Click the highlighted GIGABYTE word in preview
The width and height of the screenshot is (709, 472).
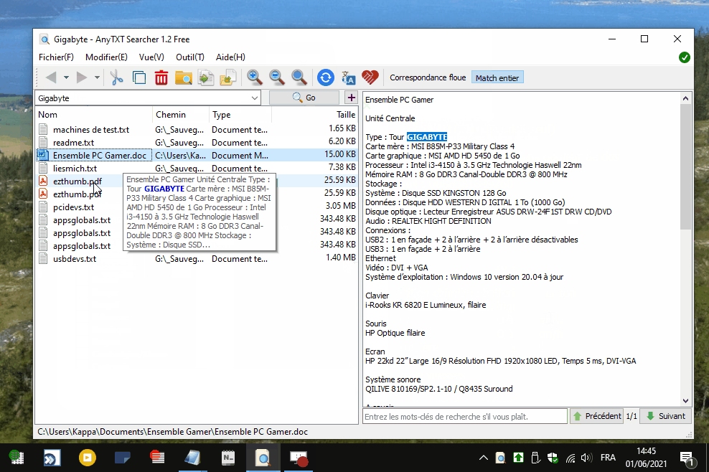427,137
